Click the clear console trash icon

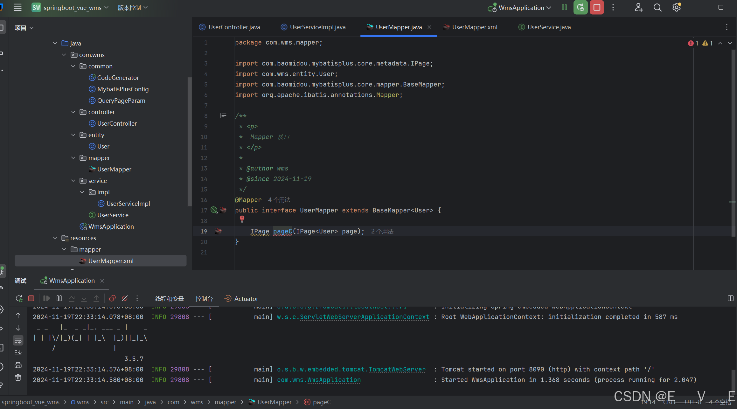(18, 378)
